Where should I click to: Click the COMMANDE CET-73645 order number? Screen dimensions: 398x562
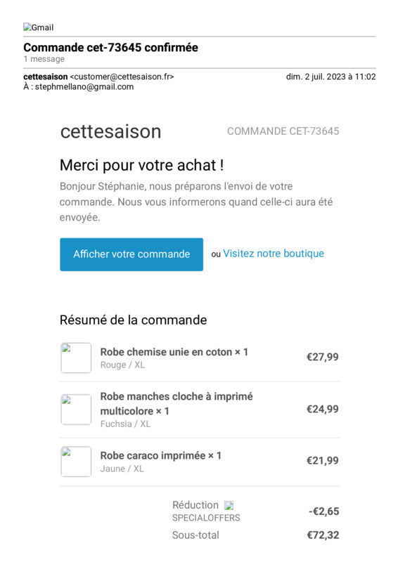[x=283, y=131]
